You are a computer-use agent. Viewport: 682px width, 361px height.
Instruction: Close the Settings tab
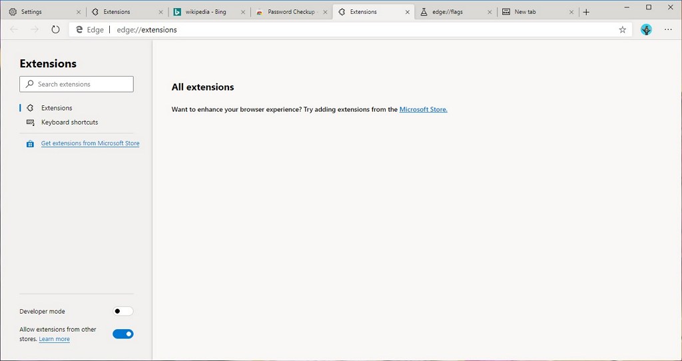pos(79,12)
